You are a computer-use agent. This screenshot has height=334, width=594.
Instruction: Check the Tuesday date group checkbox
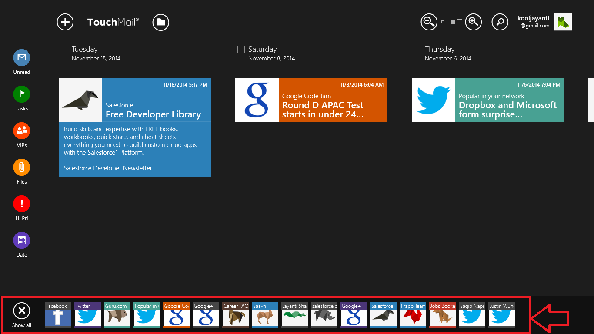(64, 50)
